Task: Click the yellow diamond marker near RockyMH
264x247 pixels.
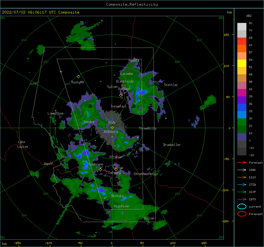Action: point(78,77)
